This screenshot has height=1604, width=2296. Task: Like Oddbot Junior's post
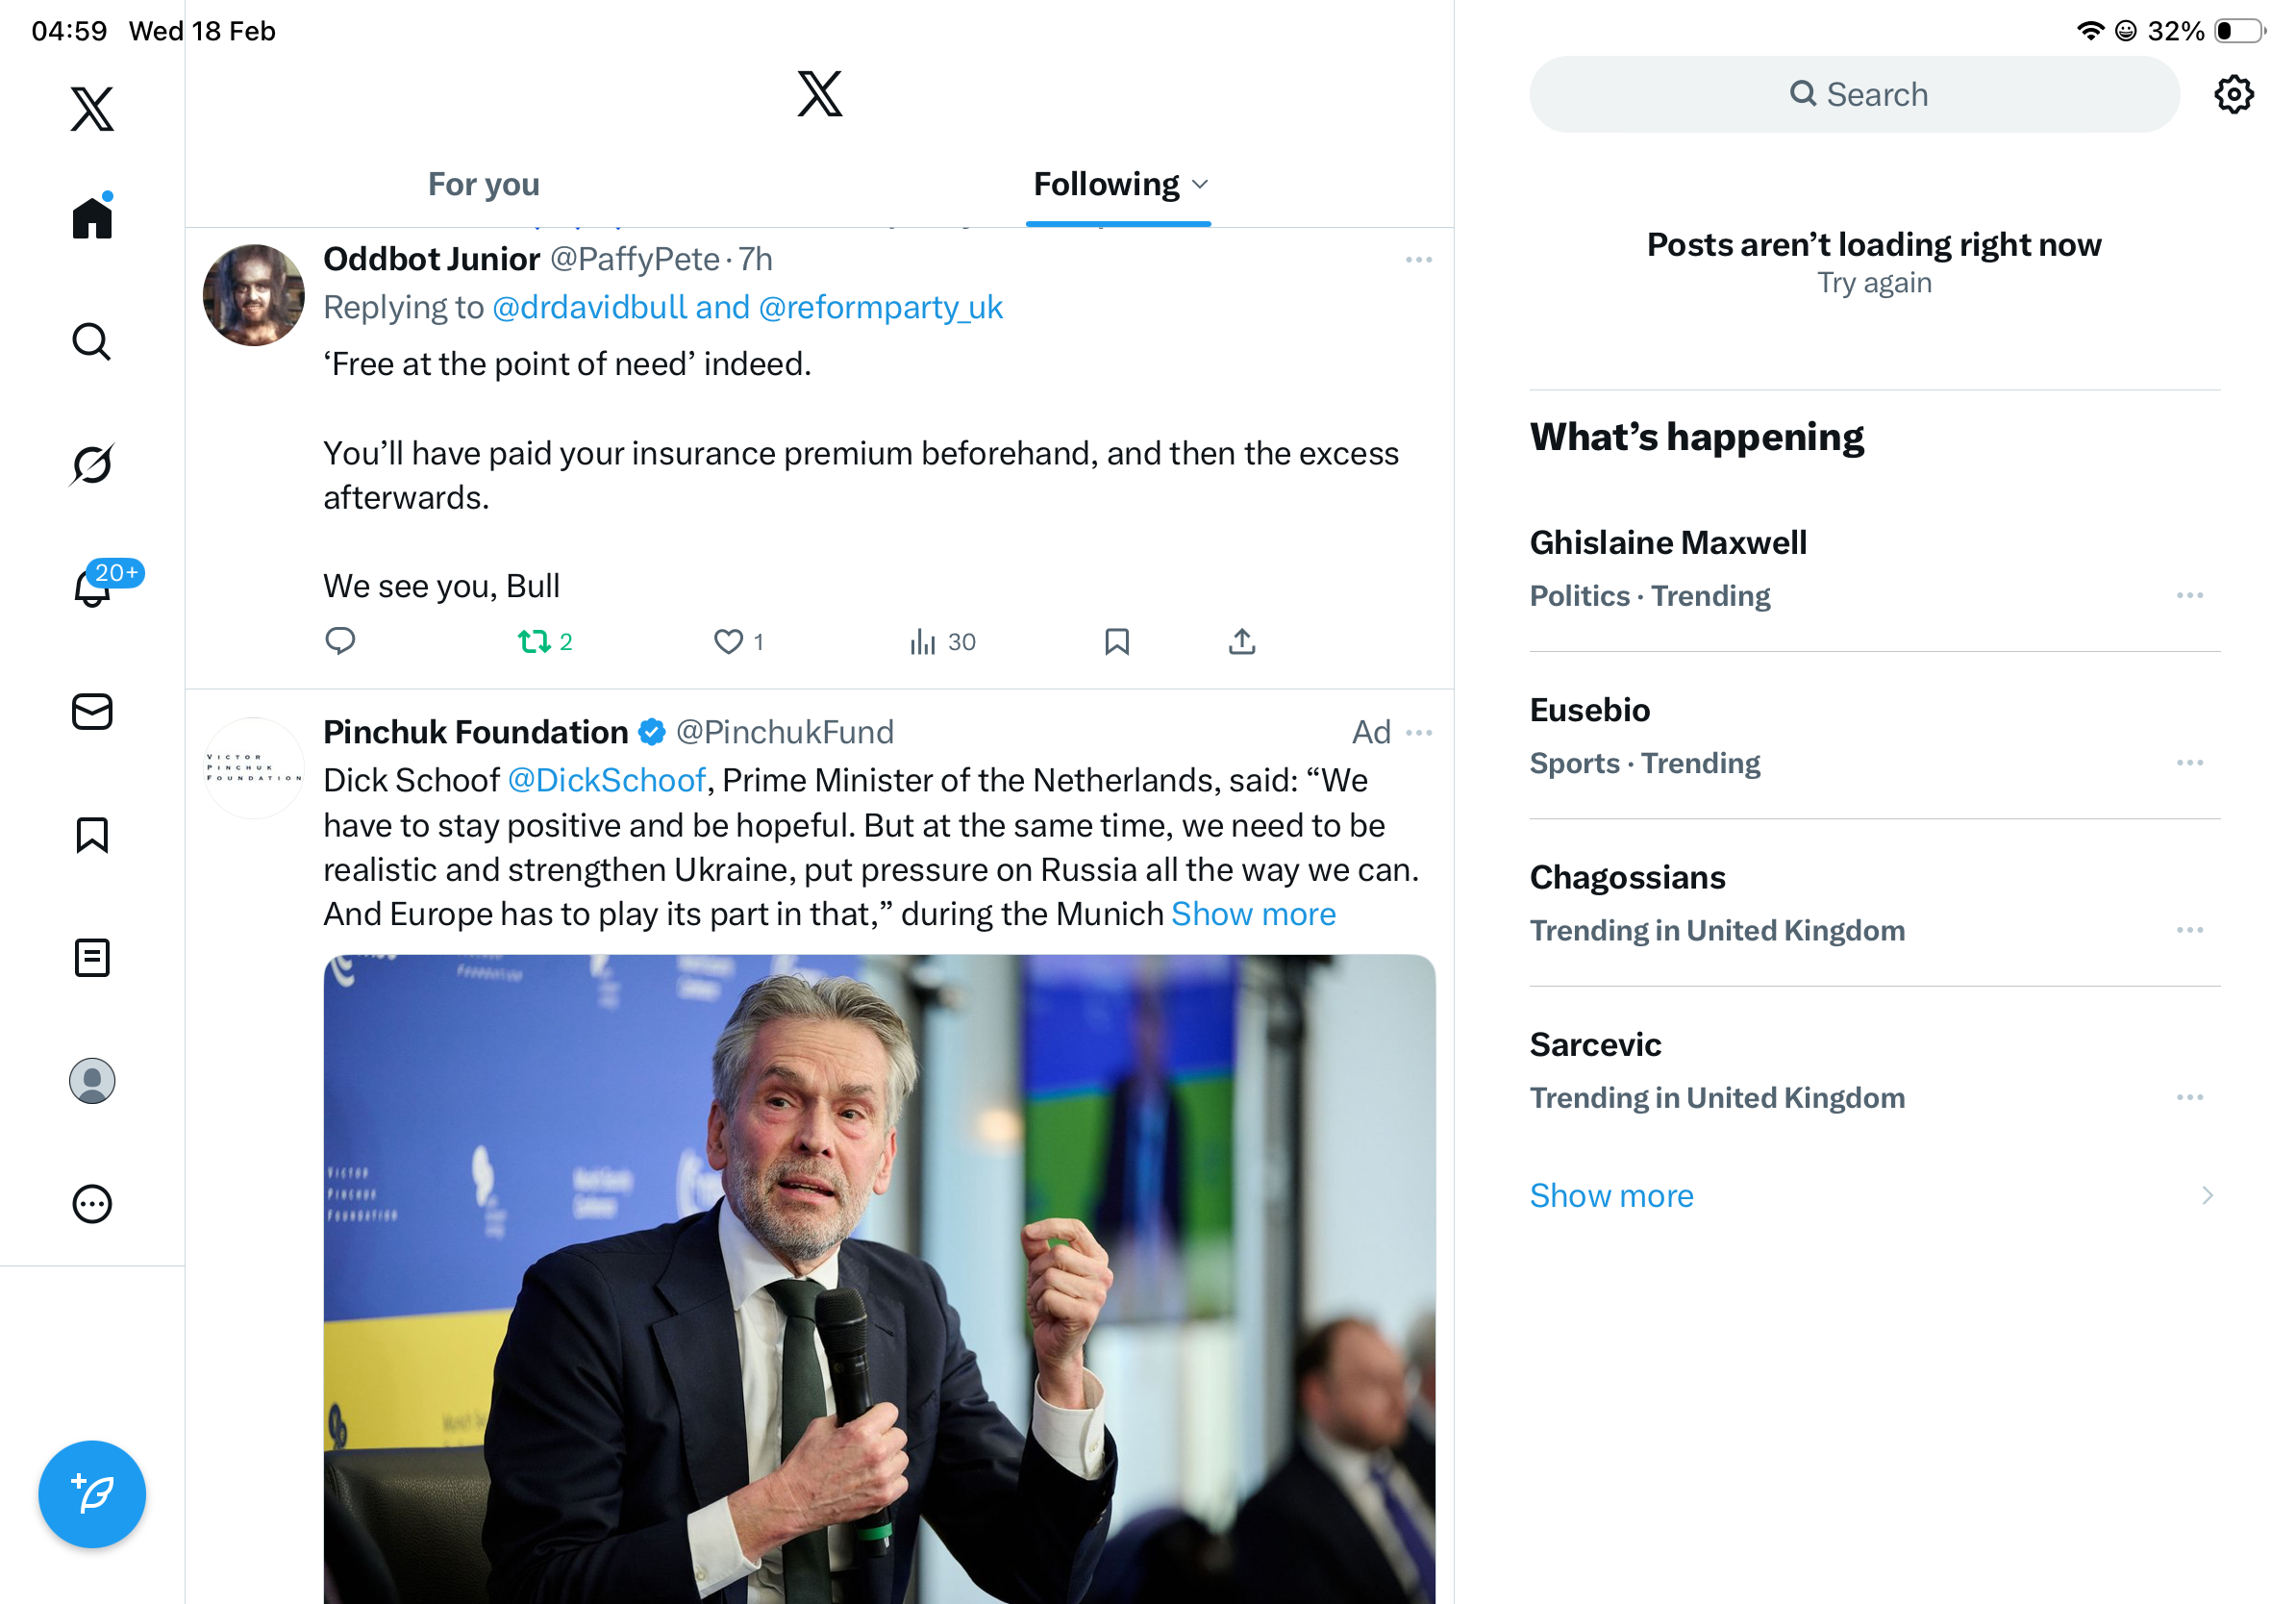pos(728,641)
